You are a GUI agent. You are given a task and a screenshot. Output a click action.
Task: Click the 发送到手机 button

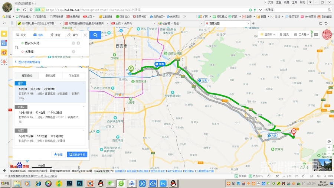click(x=77, y=155)
